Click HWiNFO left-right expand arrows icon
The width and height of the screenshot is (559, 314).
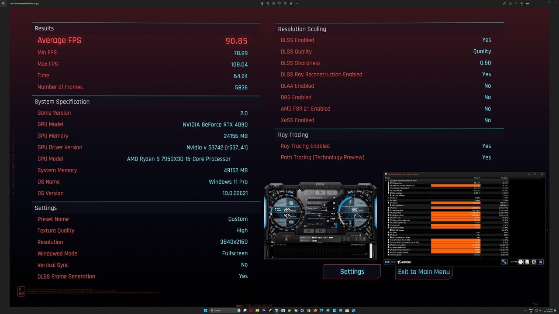click(x=387, y=262)
